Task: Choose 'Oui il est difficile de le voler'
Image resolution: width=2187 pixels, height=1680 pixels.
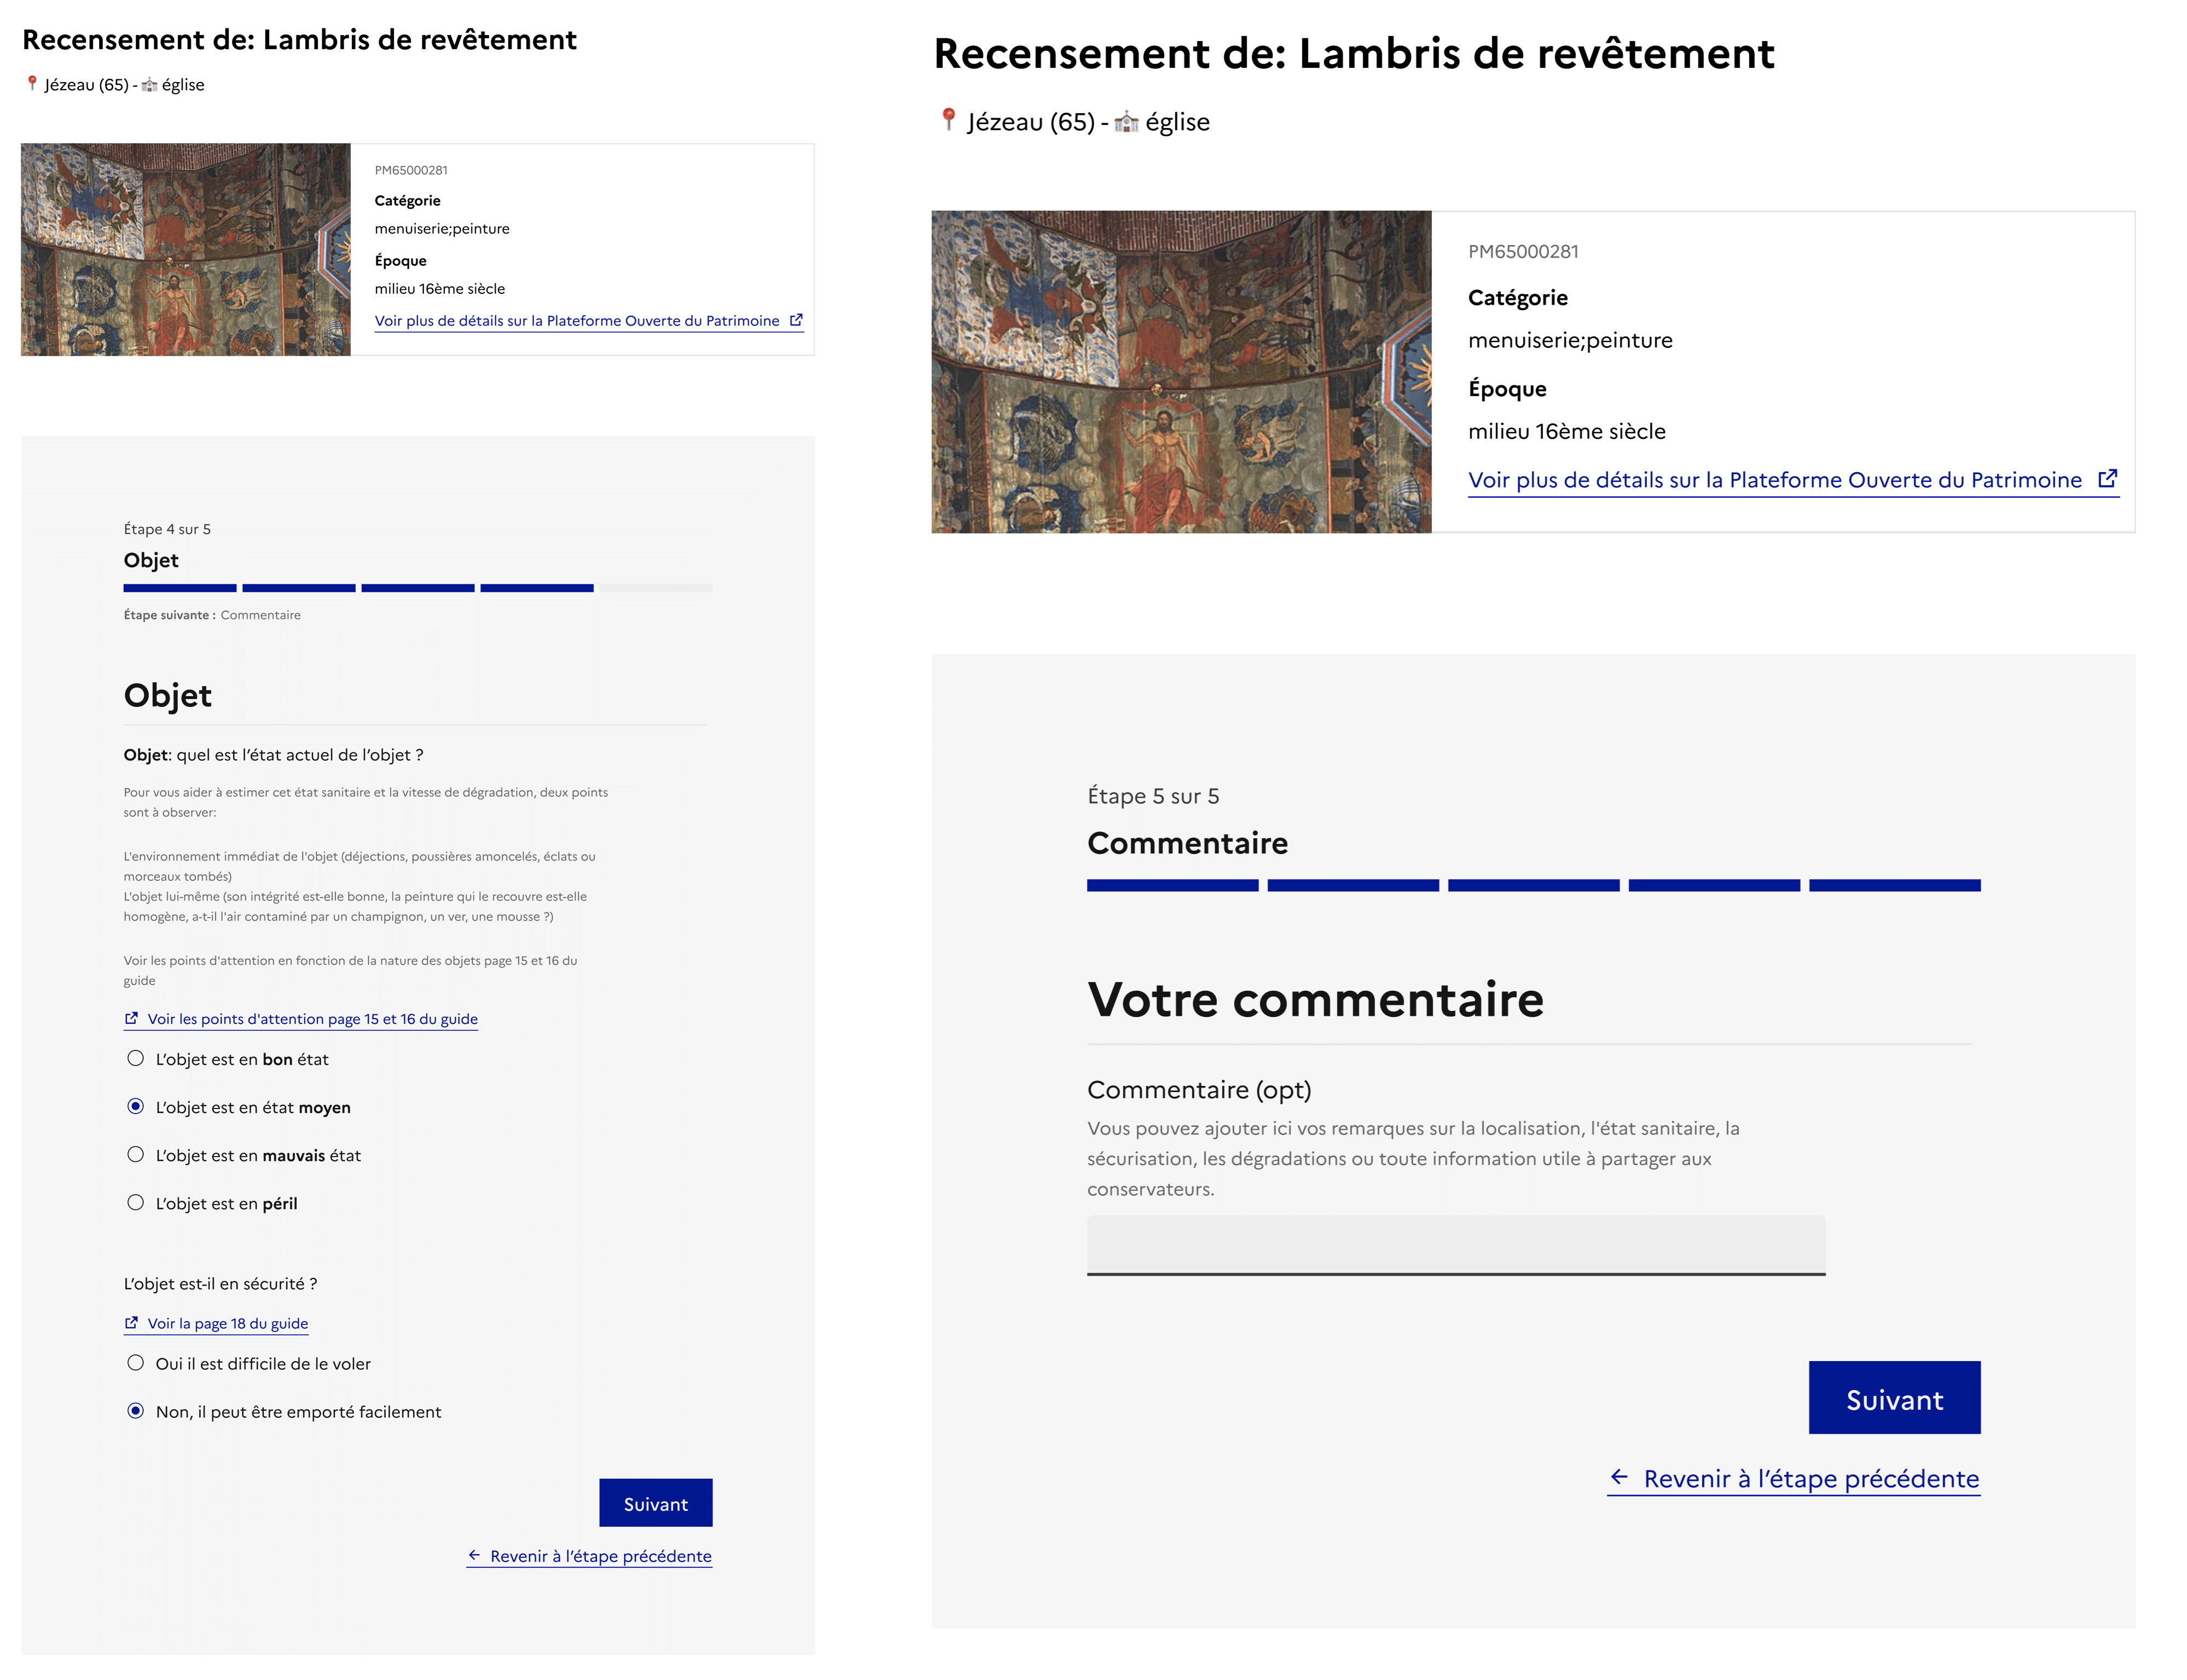Action: 136,1362
